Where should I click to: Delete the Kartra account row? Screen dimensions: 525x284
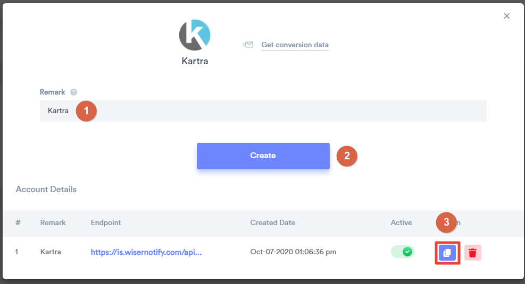coord(472,253)
